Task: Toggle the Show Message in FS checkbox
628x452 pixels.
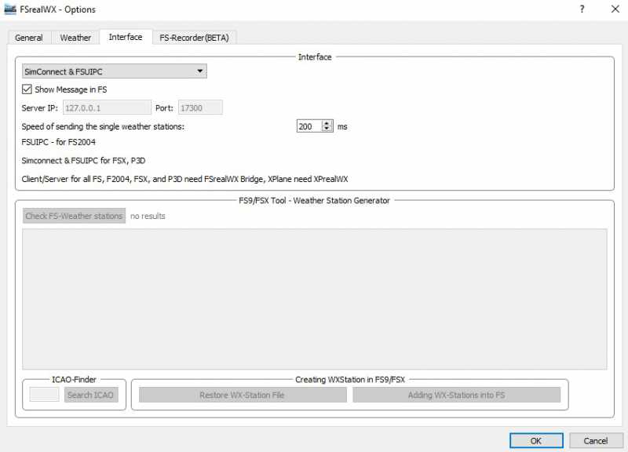Action: (x=27, y=89)
